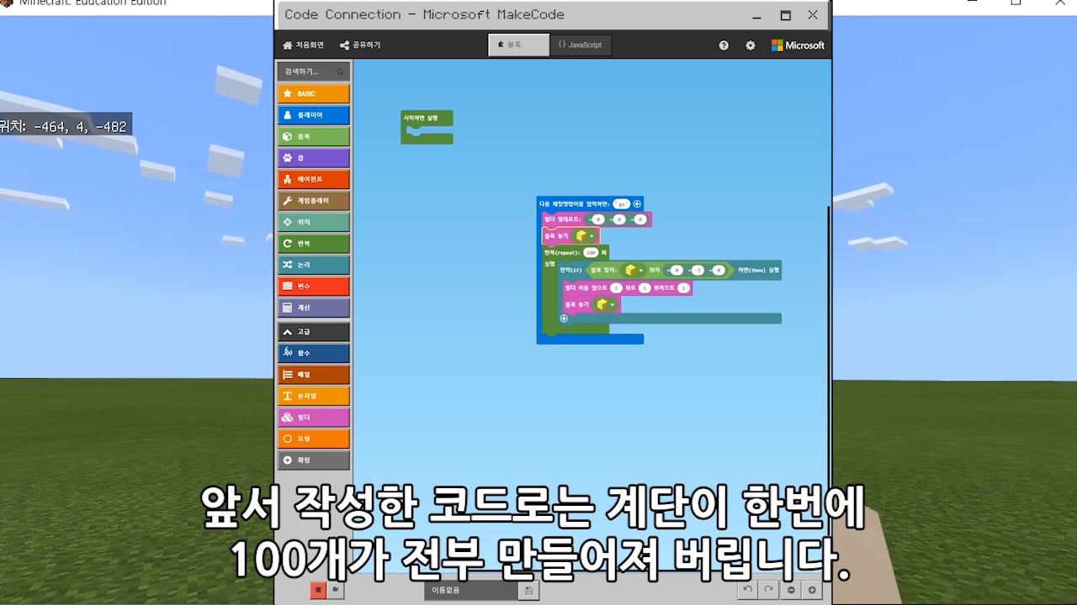
Task: Switch to the JavaScript editor tab
Action: point(581,45)
